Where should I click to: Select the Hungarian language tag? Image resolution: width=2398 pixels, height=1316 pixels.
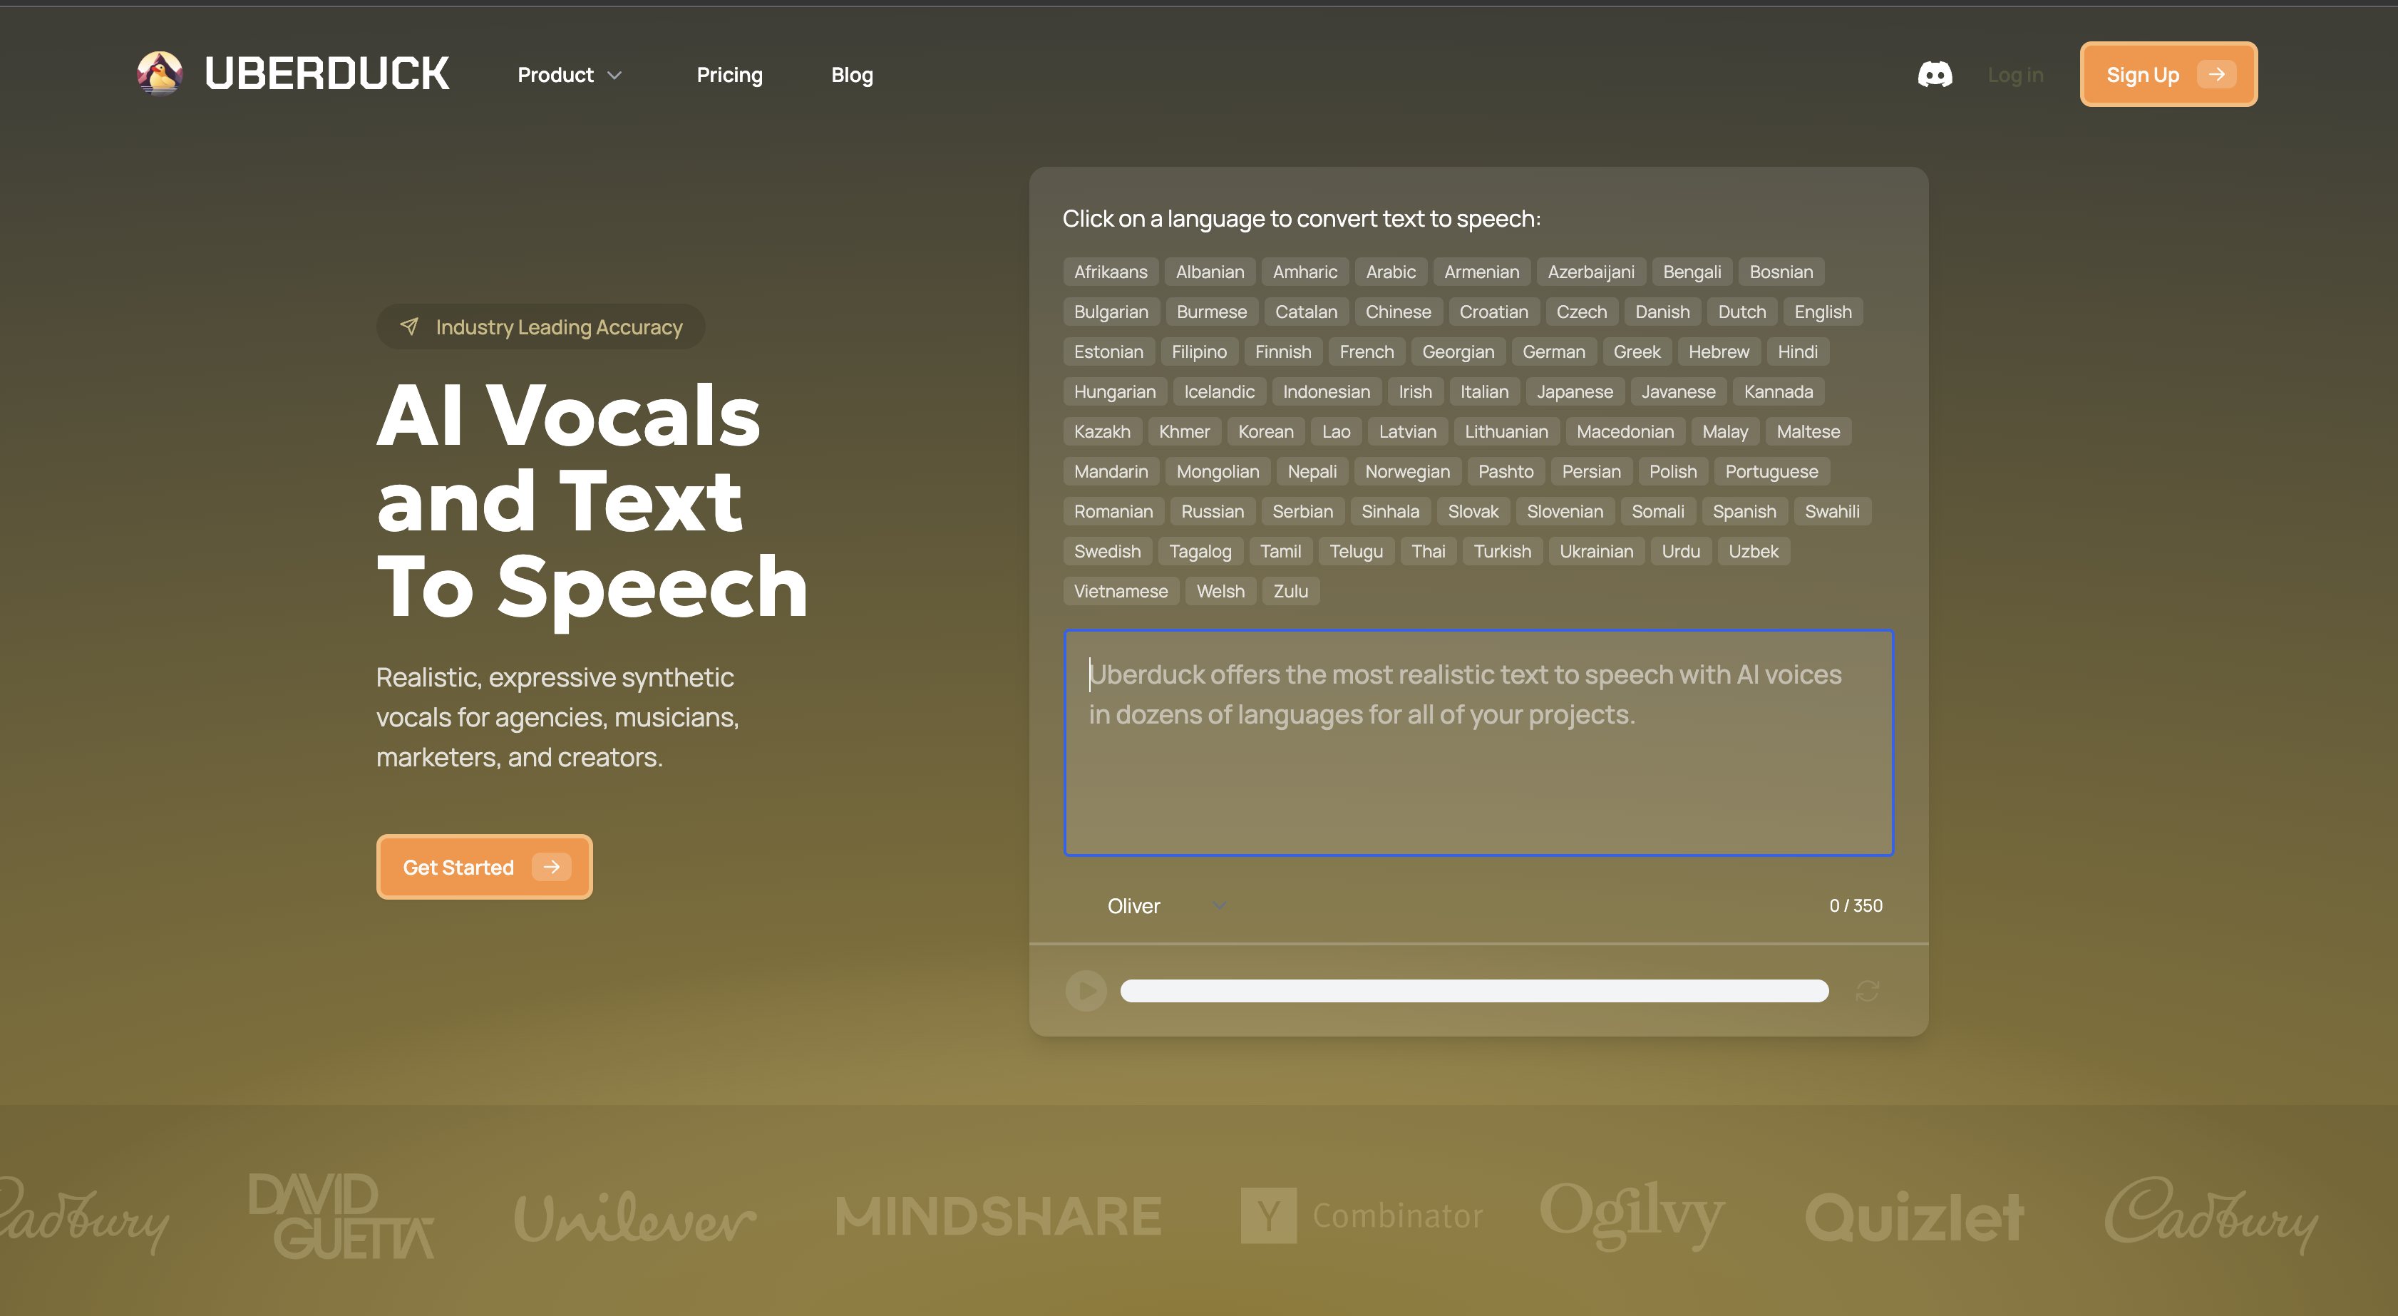point(1114,392)
